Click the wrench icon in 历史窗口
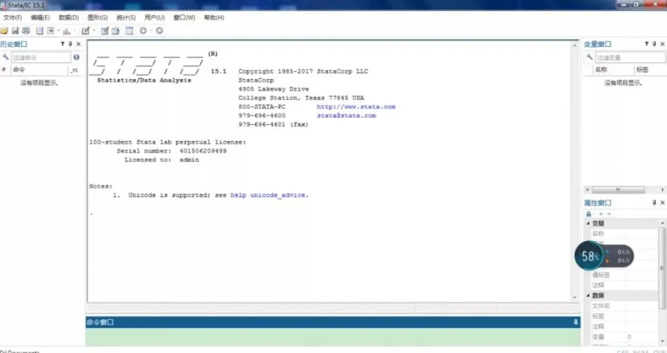This screenshot has width=667, height=353. 6,57
